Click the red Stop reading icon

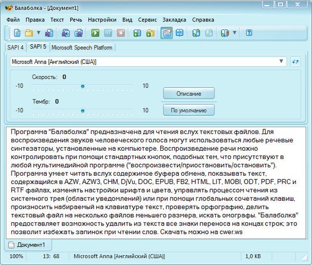point(121,33)
